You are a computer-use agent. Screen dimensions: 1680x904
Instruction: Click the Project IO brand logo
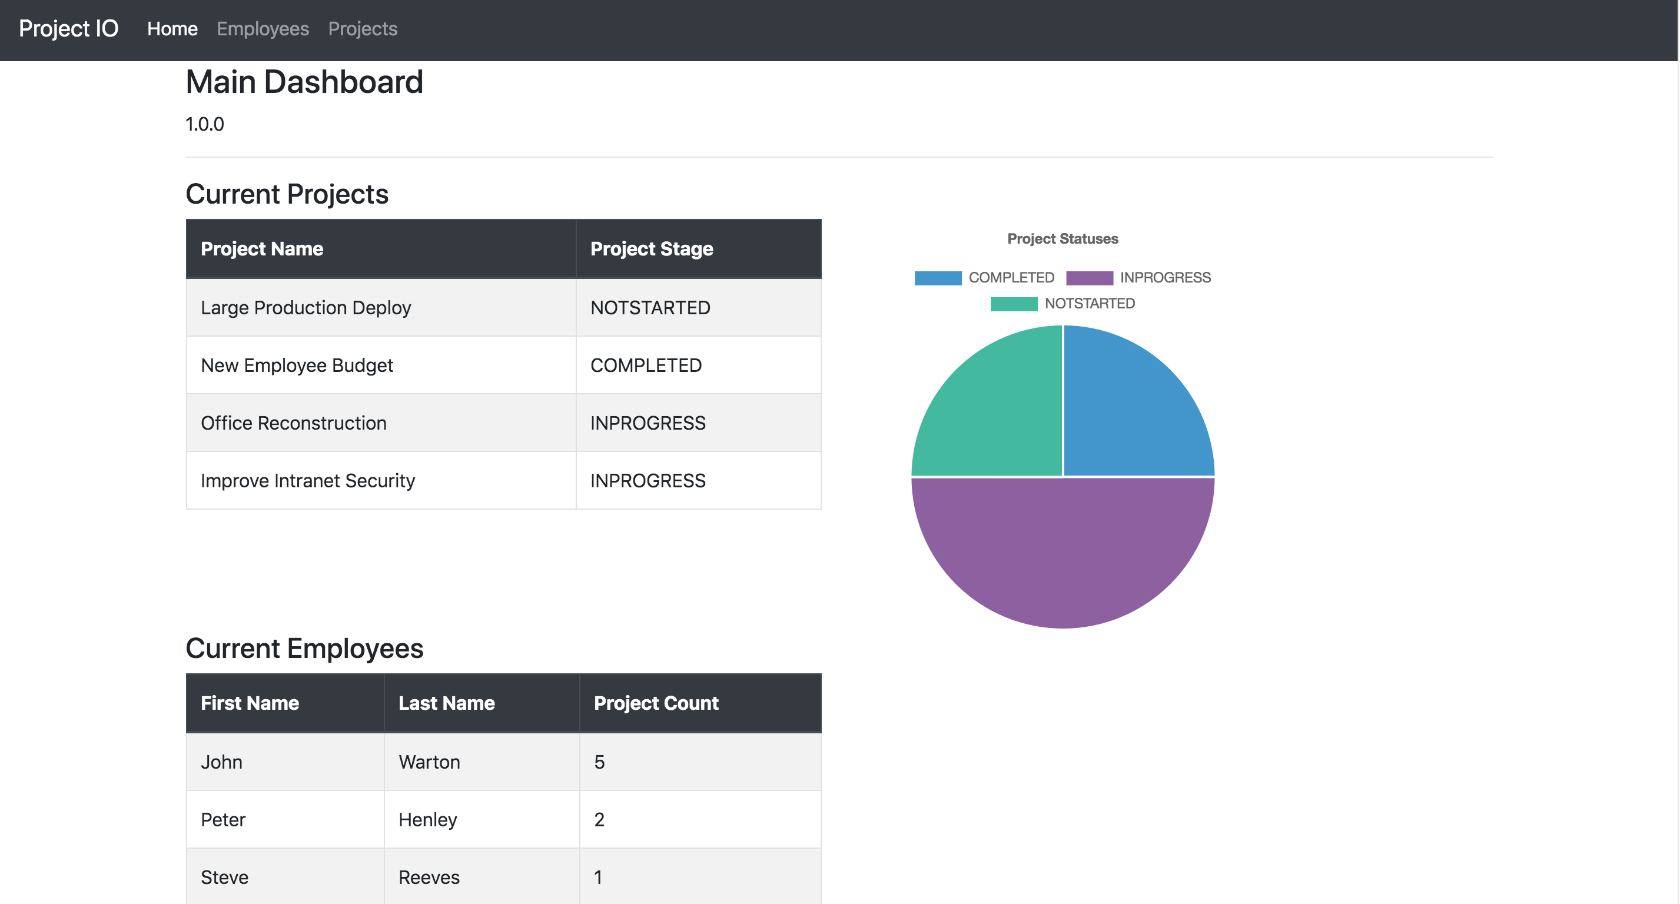68,29
